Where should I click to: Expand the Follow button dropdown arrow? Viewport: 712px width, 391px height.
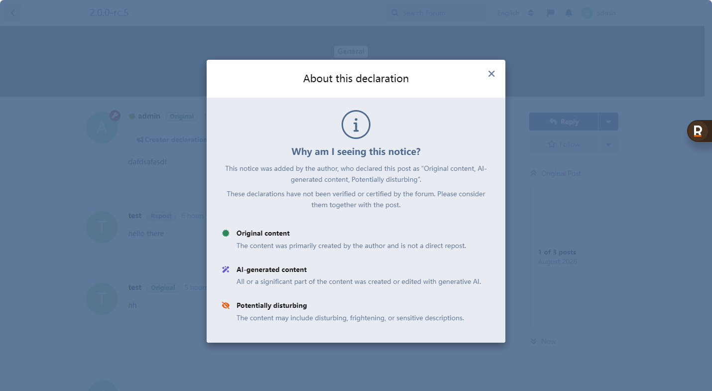[x=608, y=144]
